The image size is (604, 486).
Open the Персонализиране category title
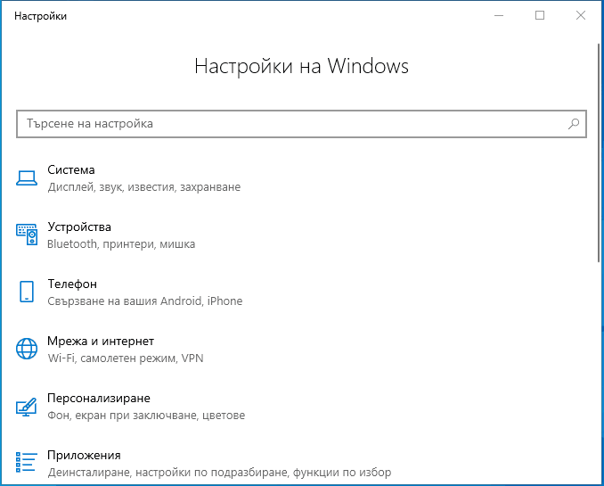(x=99, y=398)
